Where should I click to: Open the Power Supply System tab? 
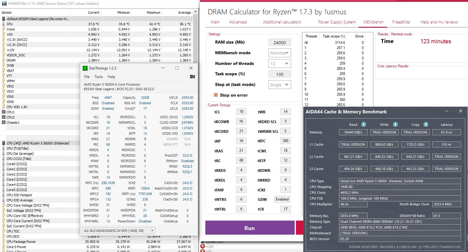(337, 22)
